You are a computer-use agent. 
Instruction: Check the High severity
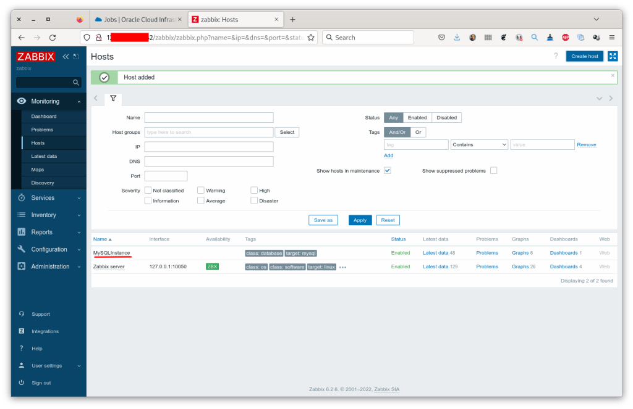tap(254, 190)
